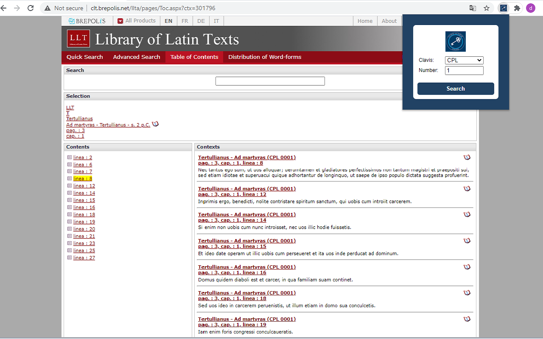This screenshot has width=543, height=339.
Task: Select linea : 14 in Contents
Action: coord(84,193)
